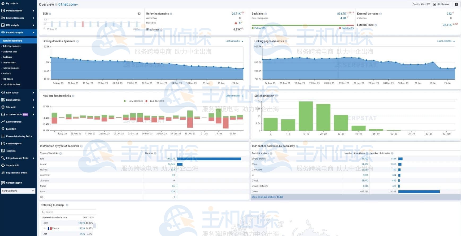Open Keyword trends chart icon
Screen dimensions: 461x236
click(x=3, y=122)
